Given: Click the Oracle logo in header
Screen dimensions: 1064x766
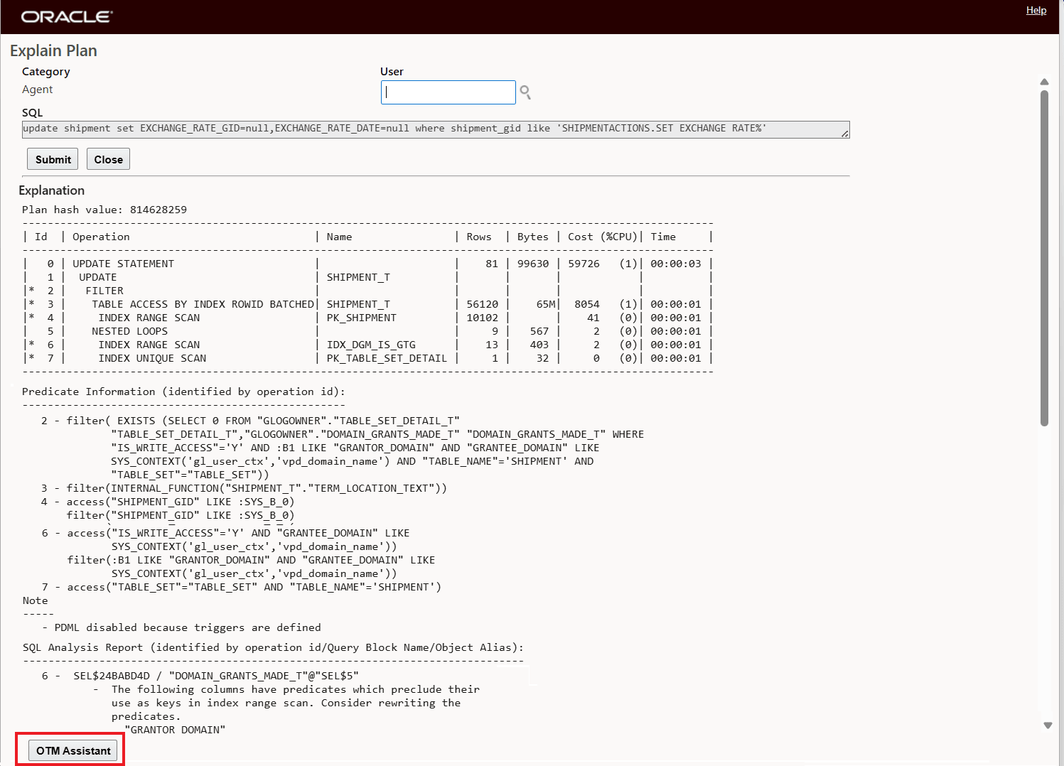Looking at the screenshot, I should 67,16.
